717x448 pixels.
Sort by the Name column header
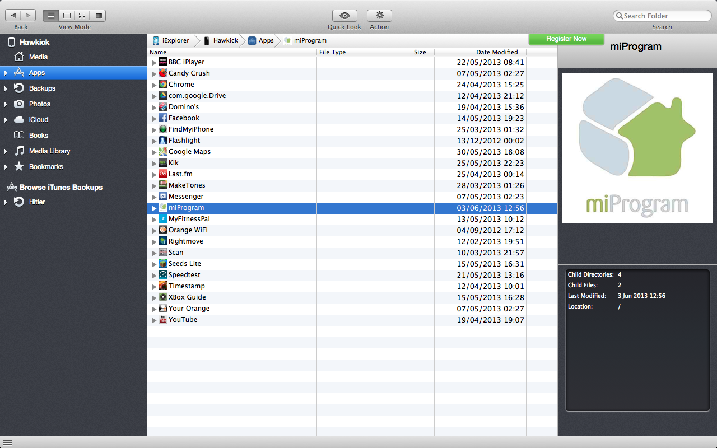(x=232, y=52)
